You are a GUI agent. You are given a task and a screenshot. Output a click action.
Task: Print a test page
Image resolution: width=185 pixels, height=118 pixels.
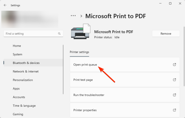(83, 80)
